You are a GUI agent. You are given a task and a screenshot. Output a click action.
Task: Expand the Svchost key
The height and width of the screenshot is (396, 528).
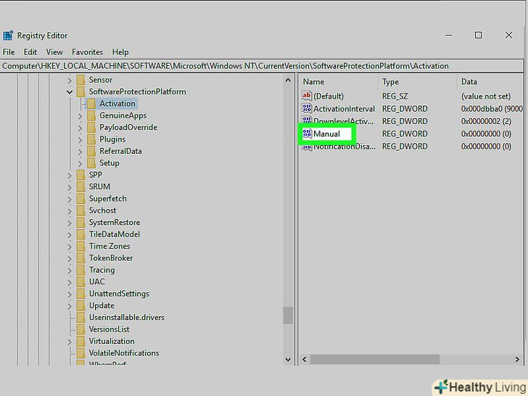click(x=70, y=211)
